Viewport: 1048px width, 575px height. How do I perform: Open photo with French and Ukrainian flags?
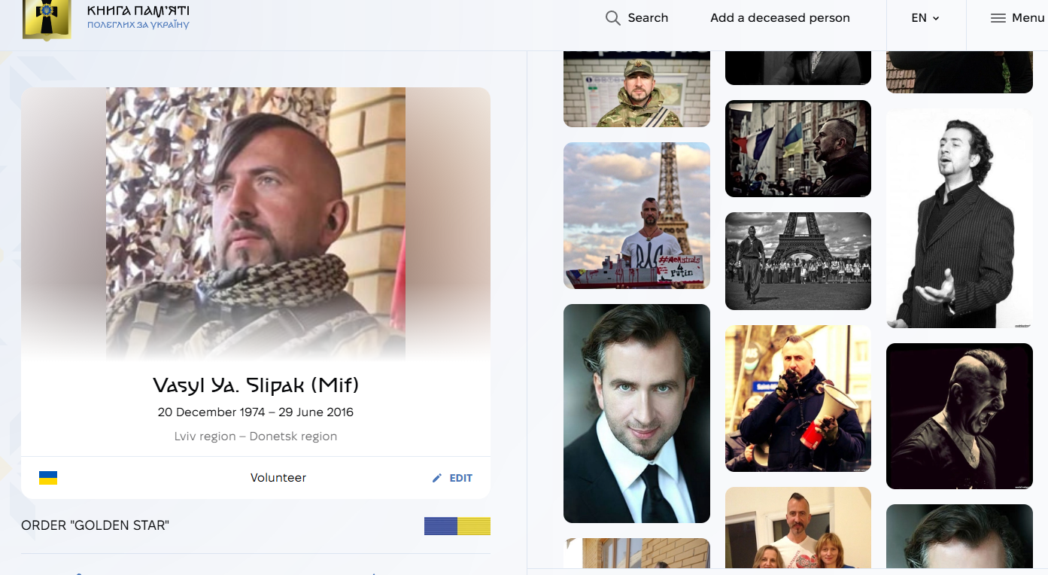tap(797, 148)
